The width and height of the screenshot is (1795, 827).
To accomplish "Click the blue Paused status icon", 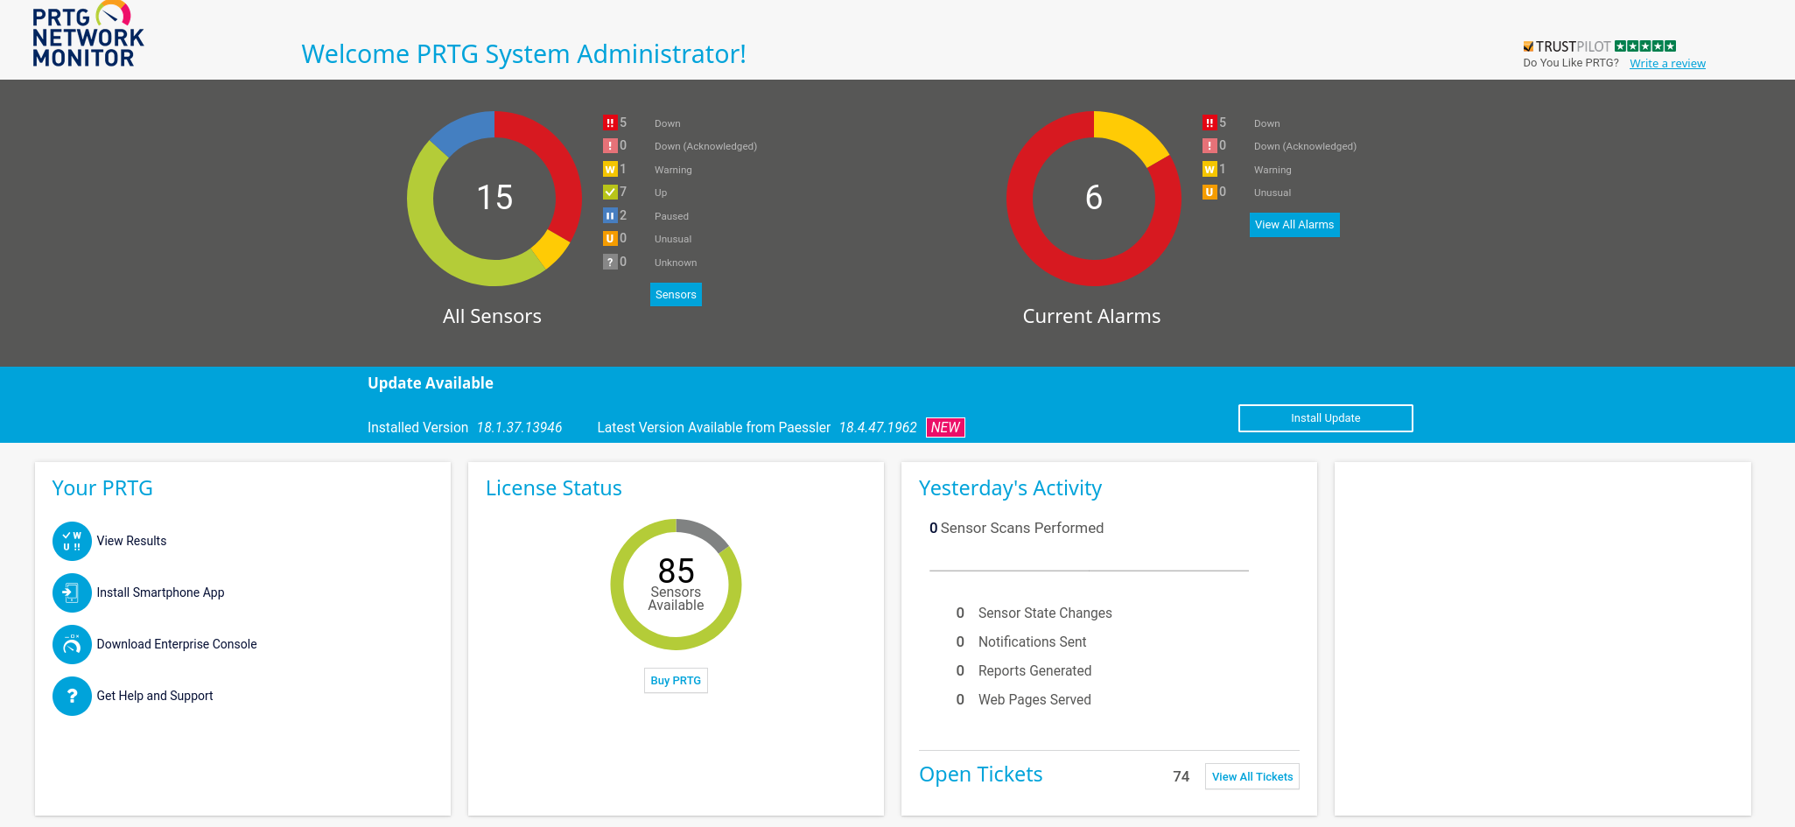I will (610, 216).
